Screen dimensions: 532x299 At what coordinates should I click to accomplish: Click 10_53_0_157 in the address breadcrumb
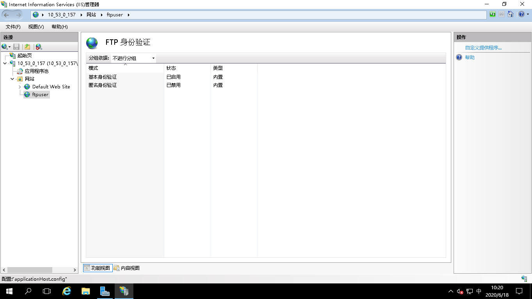pyautogui.click(x=62, y=15)
